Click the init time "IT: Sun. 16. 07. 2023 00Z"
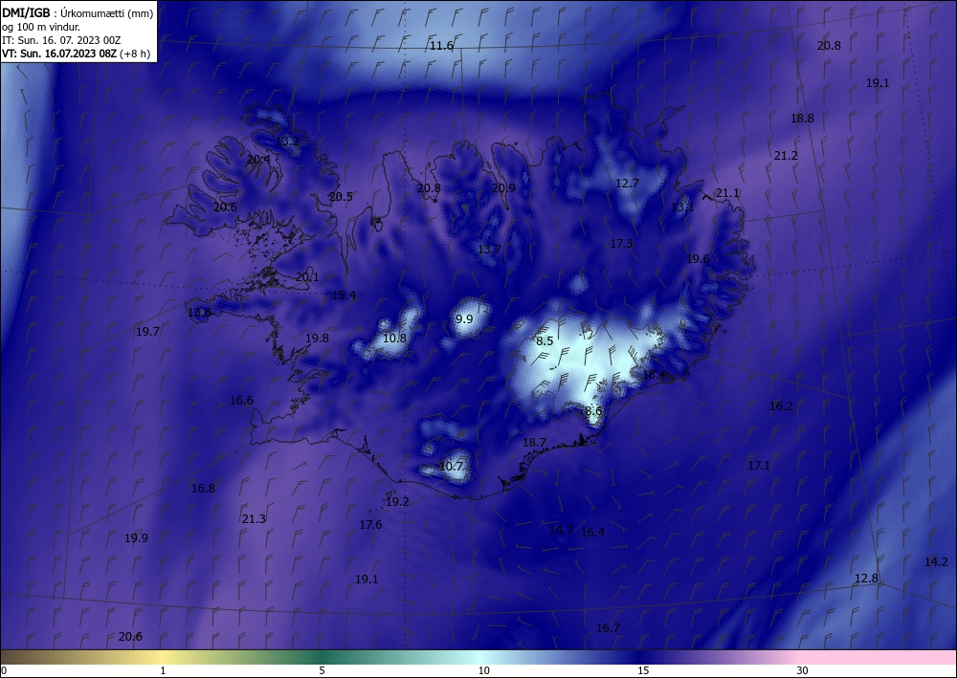957x678 pixels. pyautogui.click(x=61, y=39)
